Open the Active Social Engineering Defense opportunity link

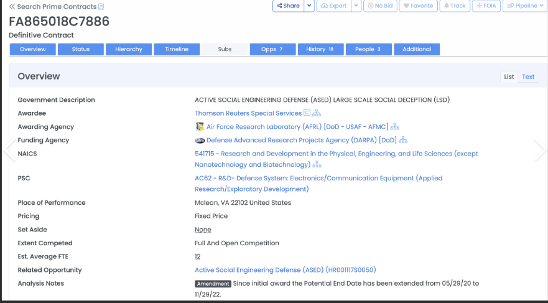point(285,270)
